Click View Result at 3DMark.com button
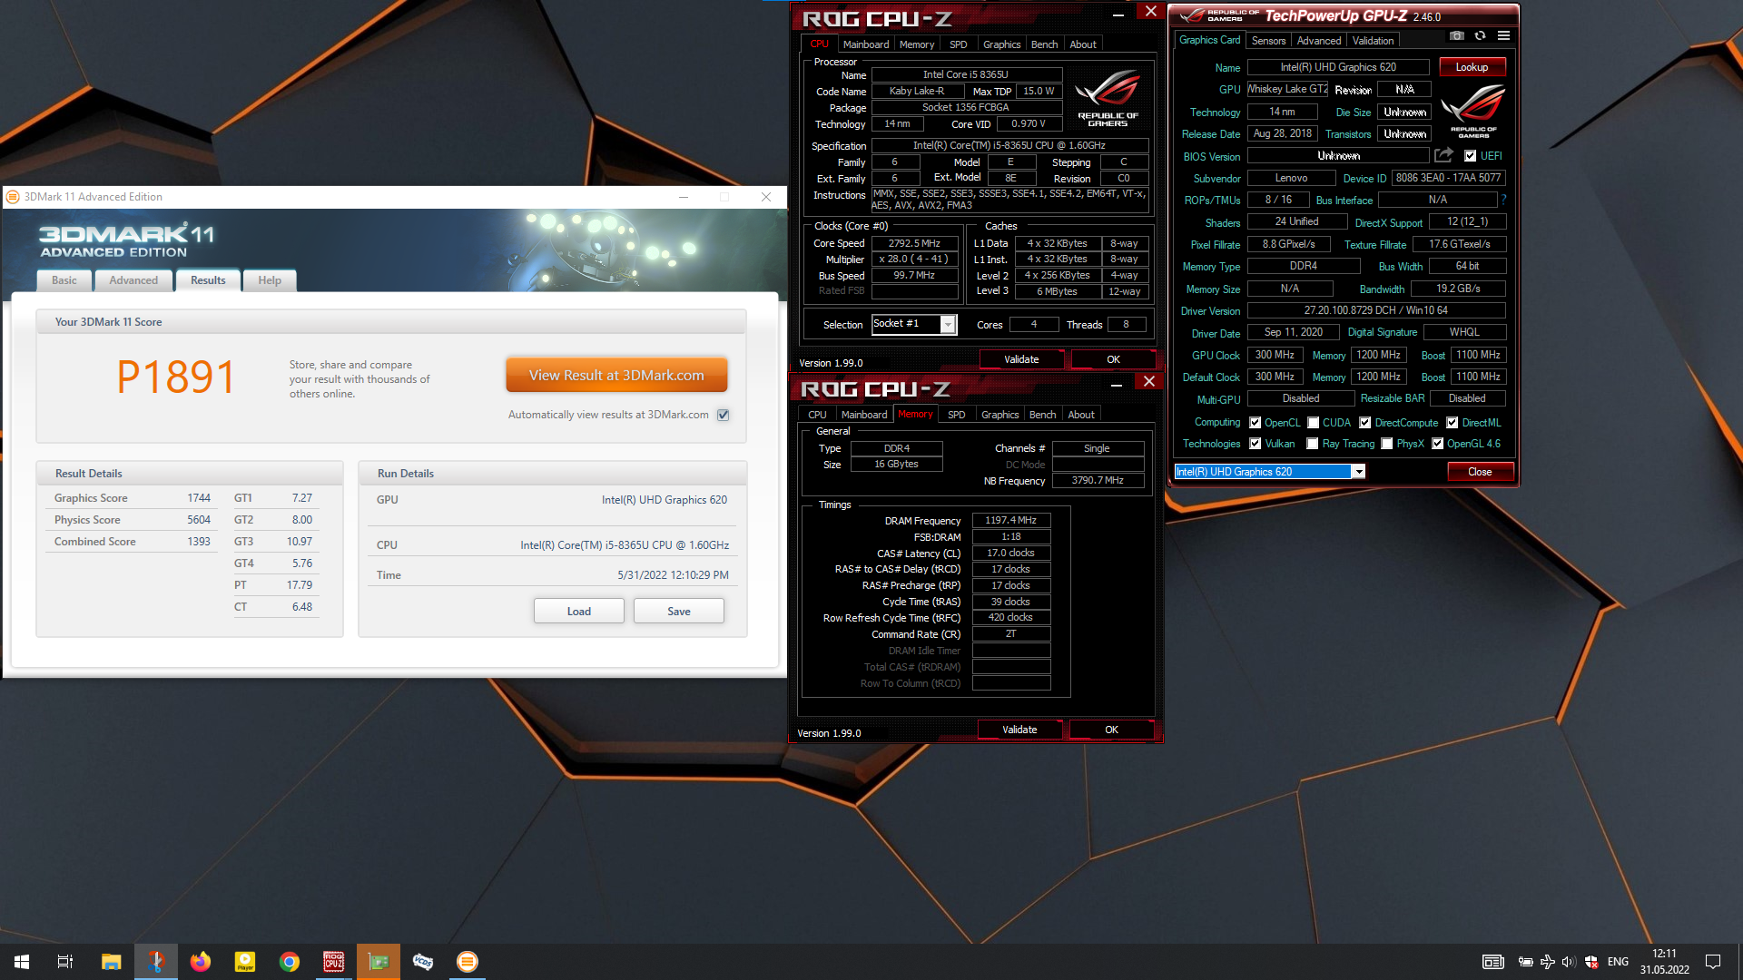 pos(616,375)
